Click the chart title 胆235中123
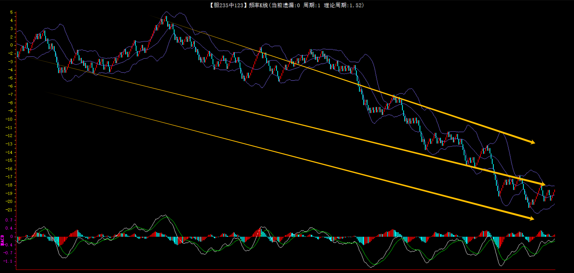This screenshot has width=574, height=273. coord(226,5)
